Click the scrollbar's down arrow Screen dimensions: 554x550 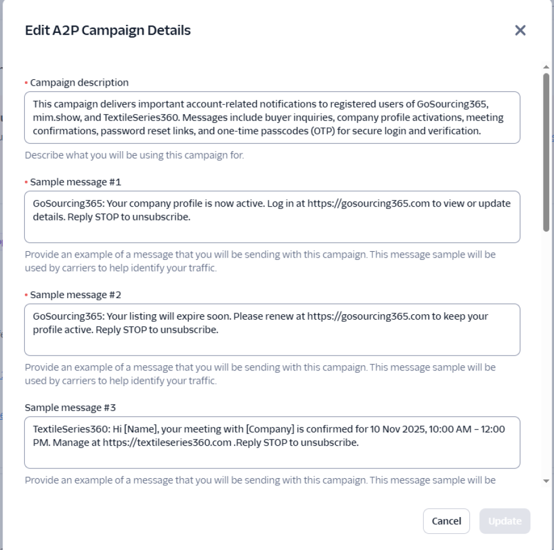[x=546, y=481]
